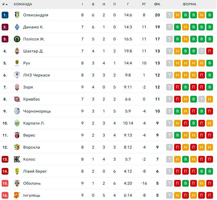Click the Dynamo Kyiv club crest
This screenshot has width=217, height=200.
pos(17,27)
